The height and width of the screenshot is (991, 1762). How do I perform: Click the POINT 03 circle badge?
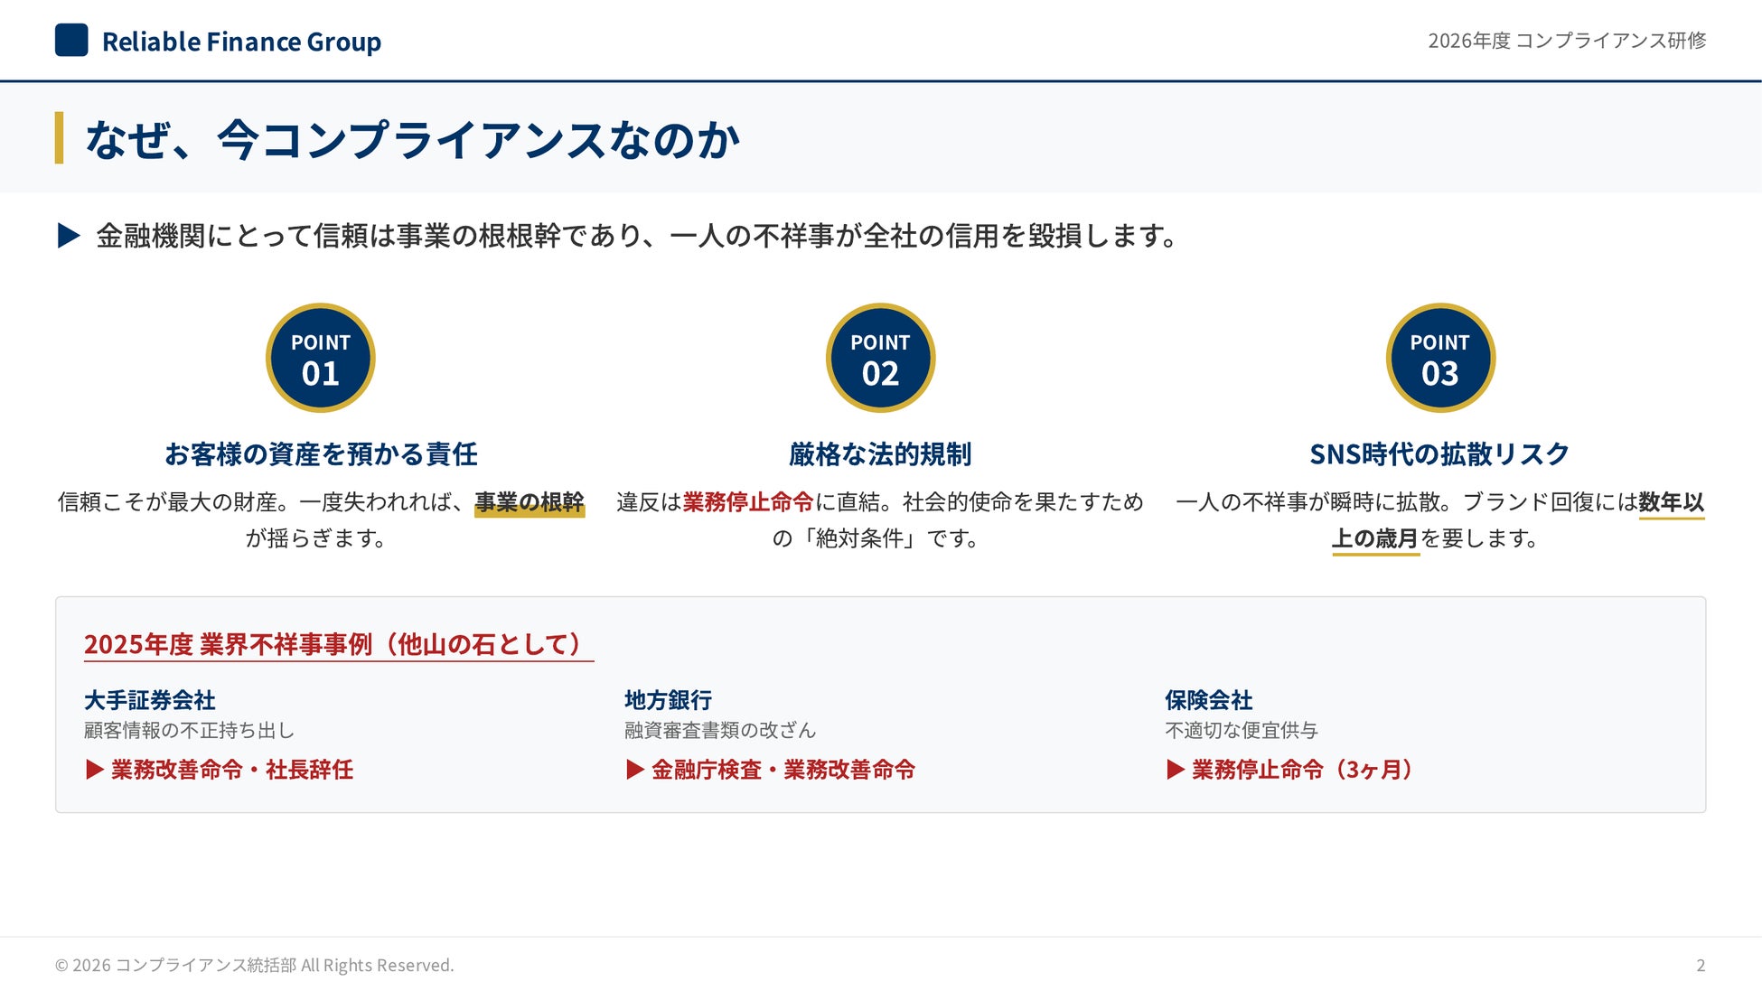[x=1440, y=358]
